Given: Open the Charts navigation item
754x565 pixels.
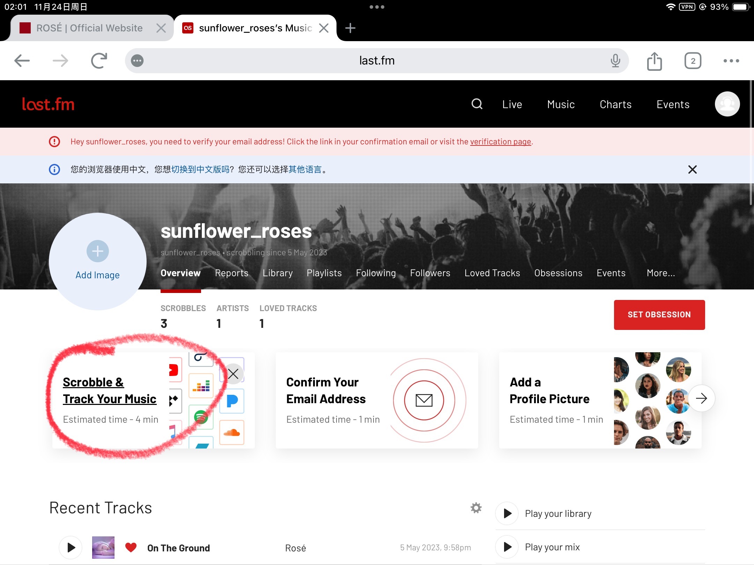Looking at the screenshot, I should 616,104.
